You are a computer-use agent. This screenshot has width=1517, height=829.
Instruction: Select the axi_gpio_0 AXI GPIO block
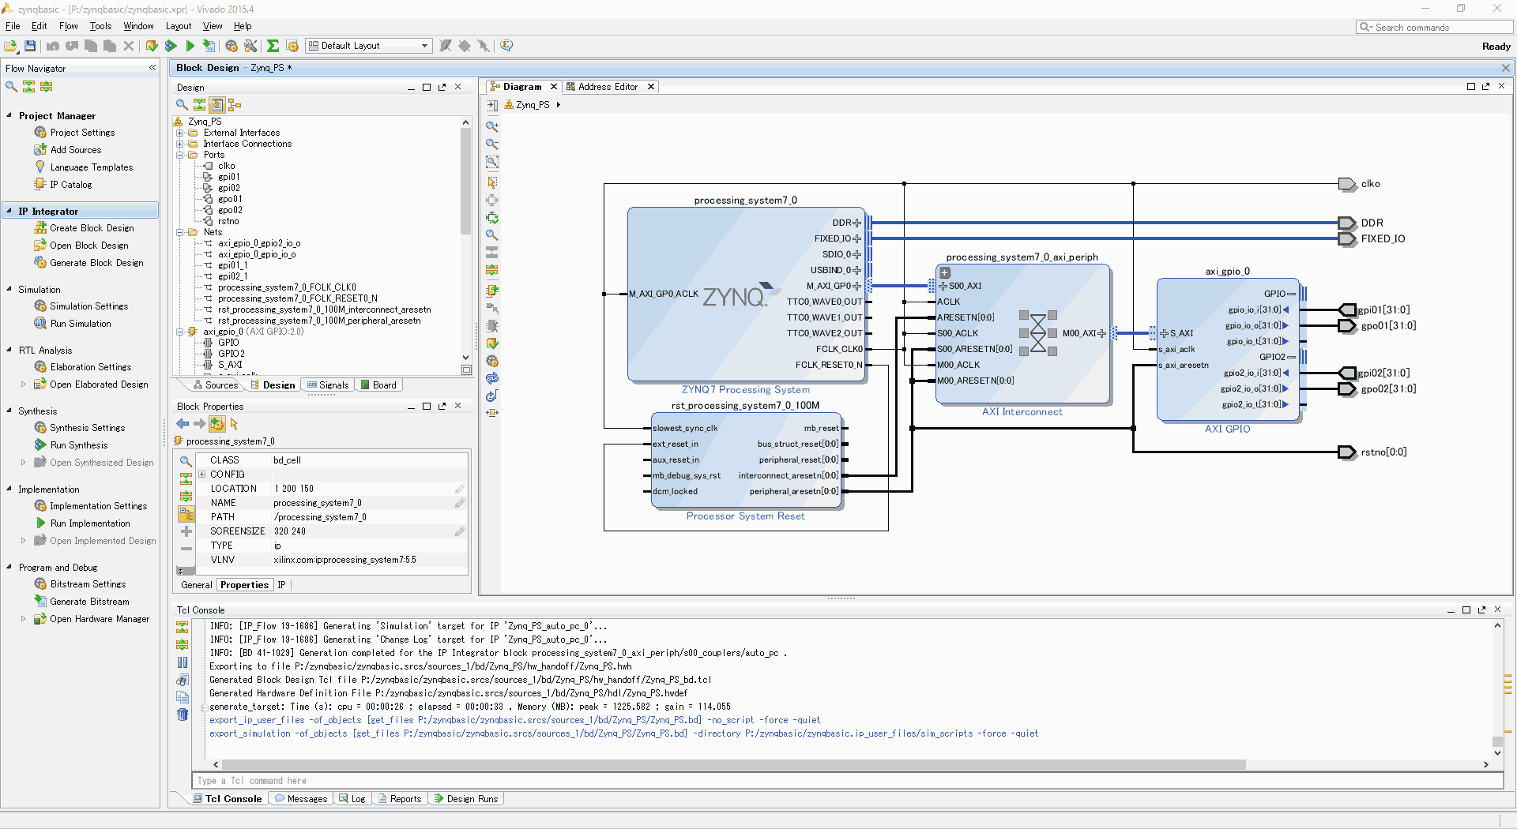(1227, 350)
